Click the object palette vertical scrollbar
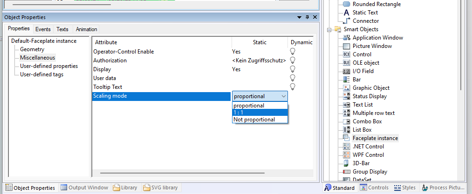This screenshot has height=194, width=472. (x=461, y=45)
